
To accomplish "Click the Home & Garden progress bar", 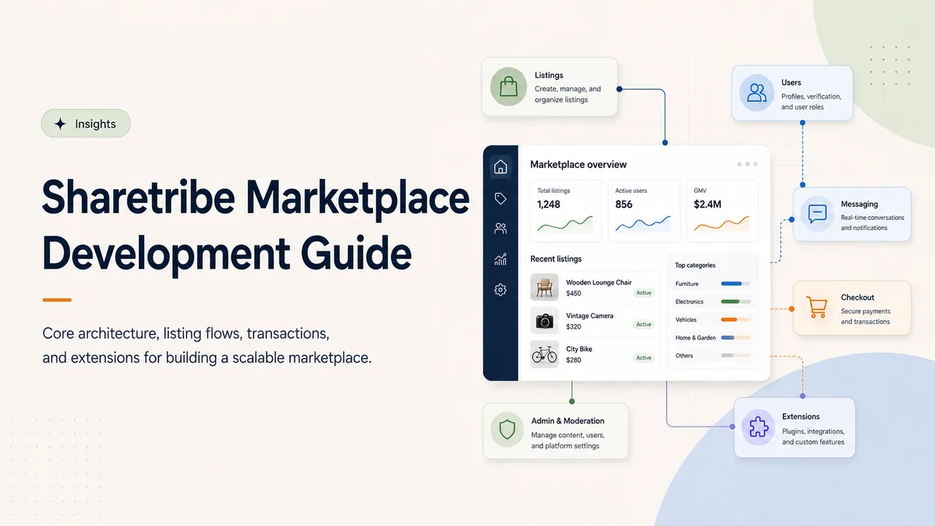I will click(735, 338).
